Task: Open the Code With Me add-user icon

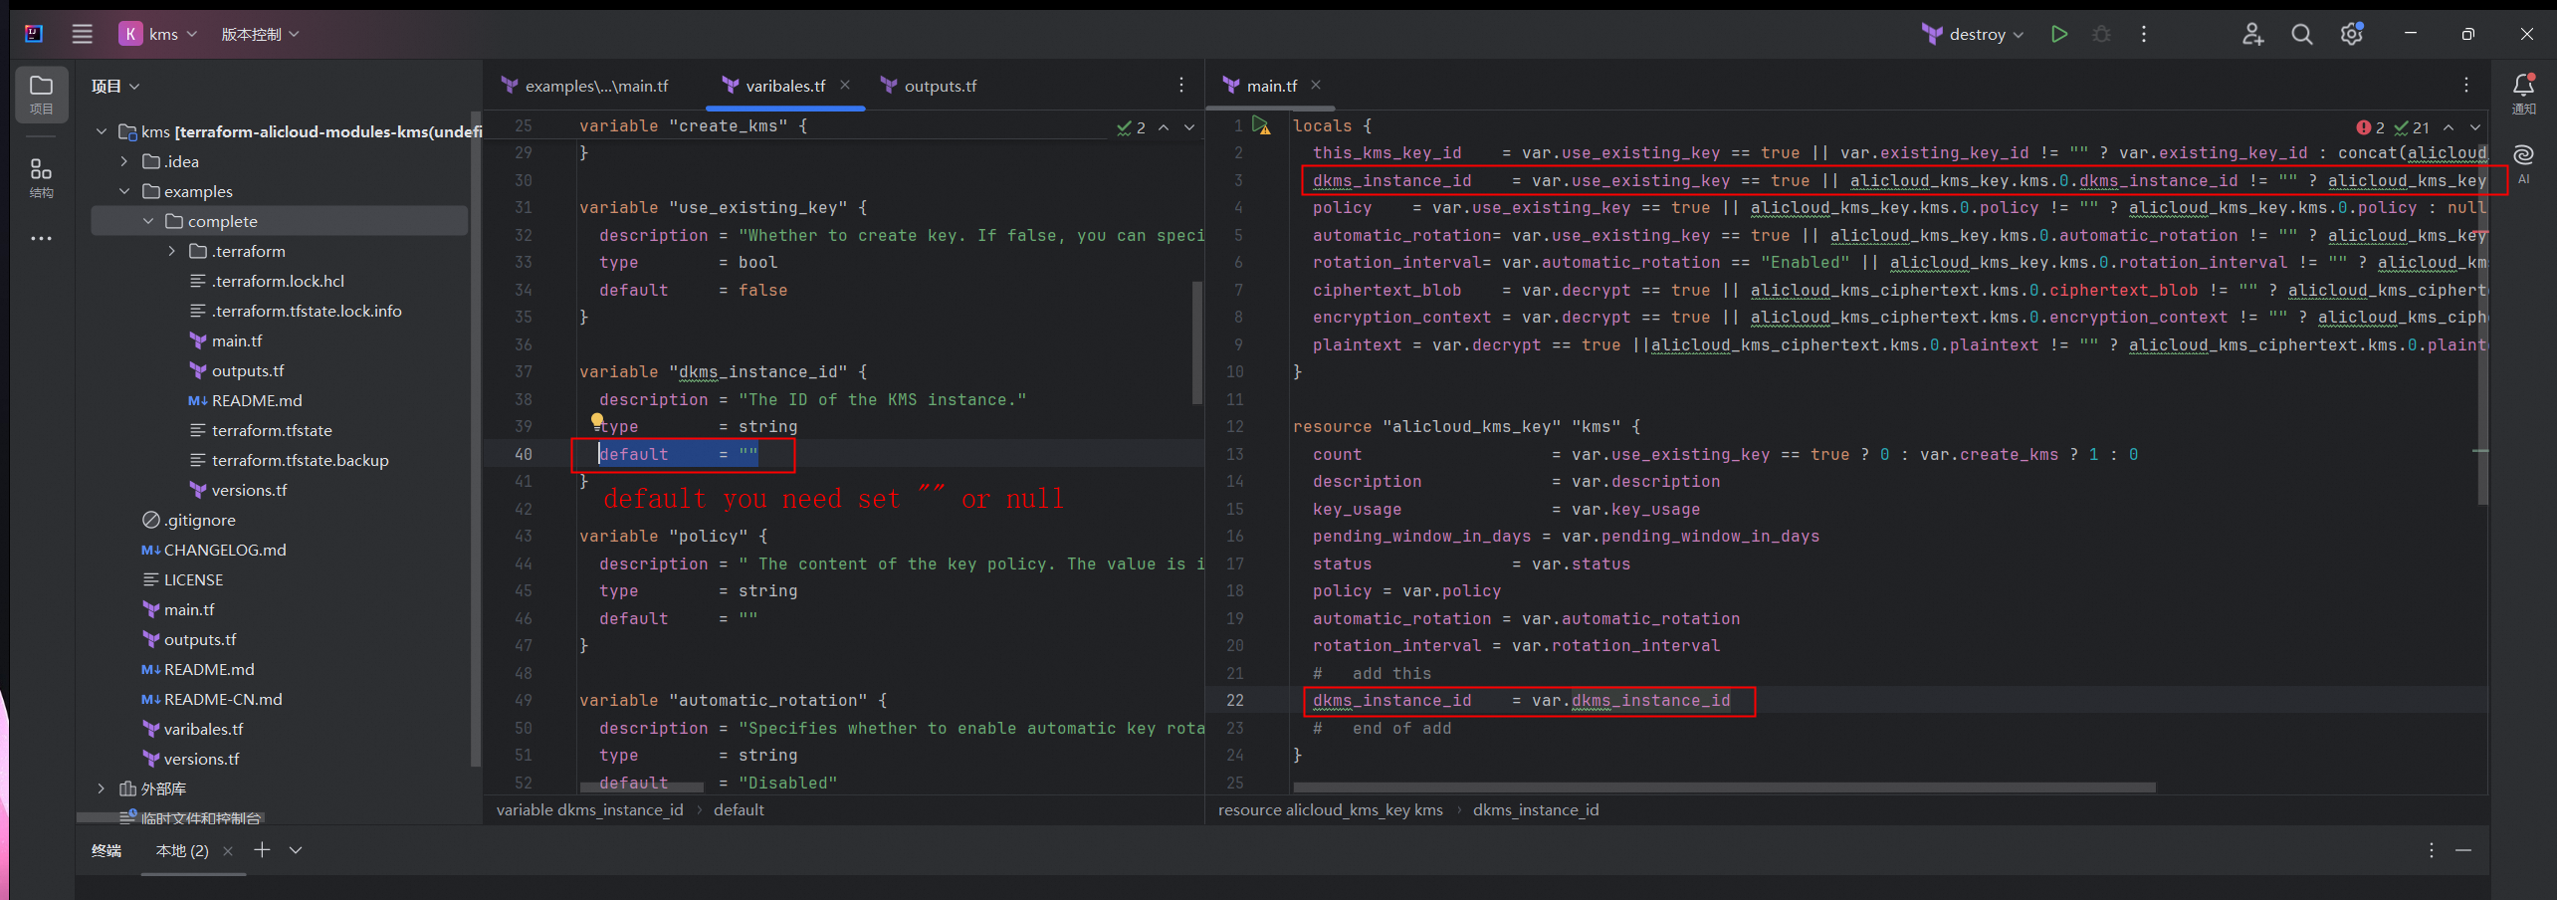Action: [2252, 34]
